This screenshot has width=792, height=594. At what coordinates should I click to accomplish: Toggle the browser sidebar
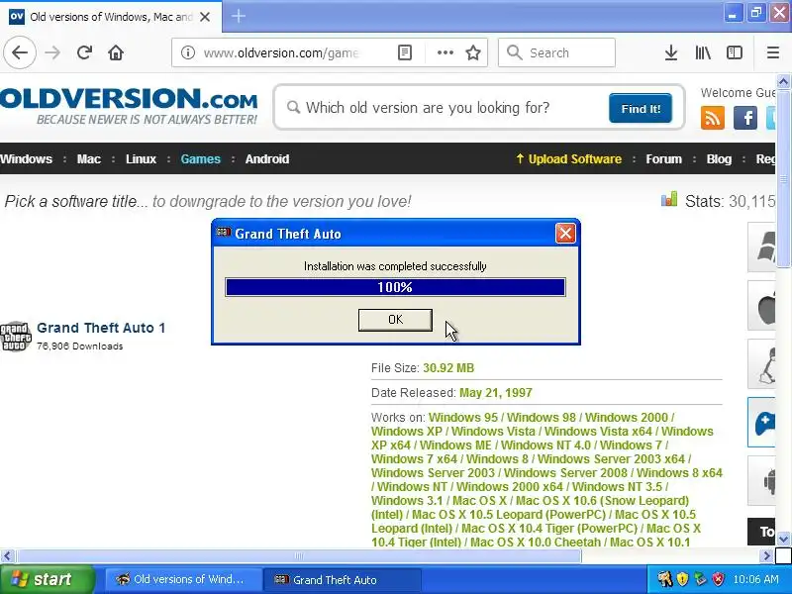(x=735, y=52)
